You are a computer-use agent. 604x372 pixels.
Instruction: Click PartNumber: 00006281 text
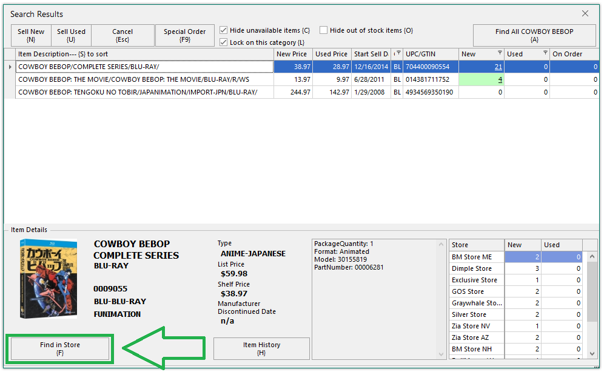click(349, 267)
